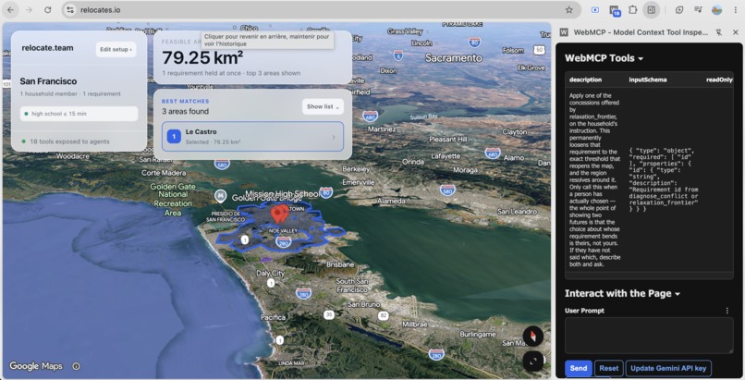This screenshot has height=380, width=745.
Task: Open the three-dot menu beside User Prompt
Action: 727,311
